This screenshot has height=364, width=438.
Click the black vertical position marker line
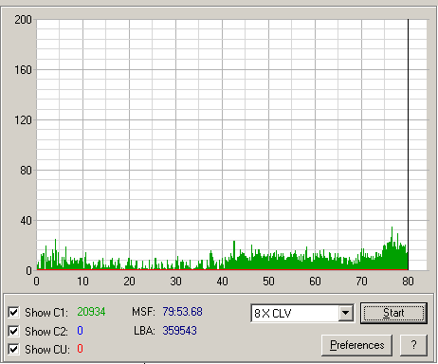click(408, 144)
